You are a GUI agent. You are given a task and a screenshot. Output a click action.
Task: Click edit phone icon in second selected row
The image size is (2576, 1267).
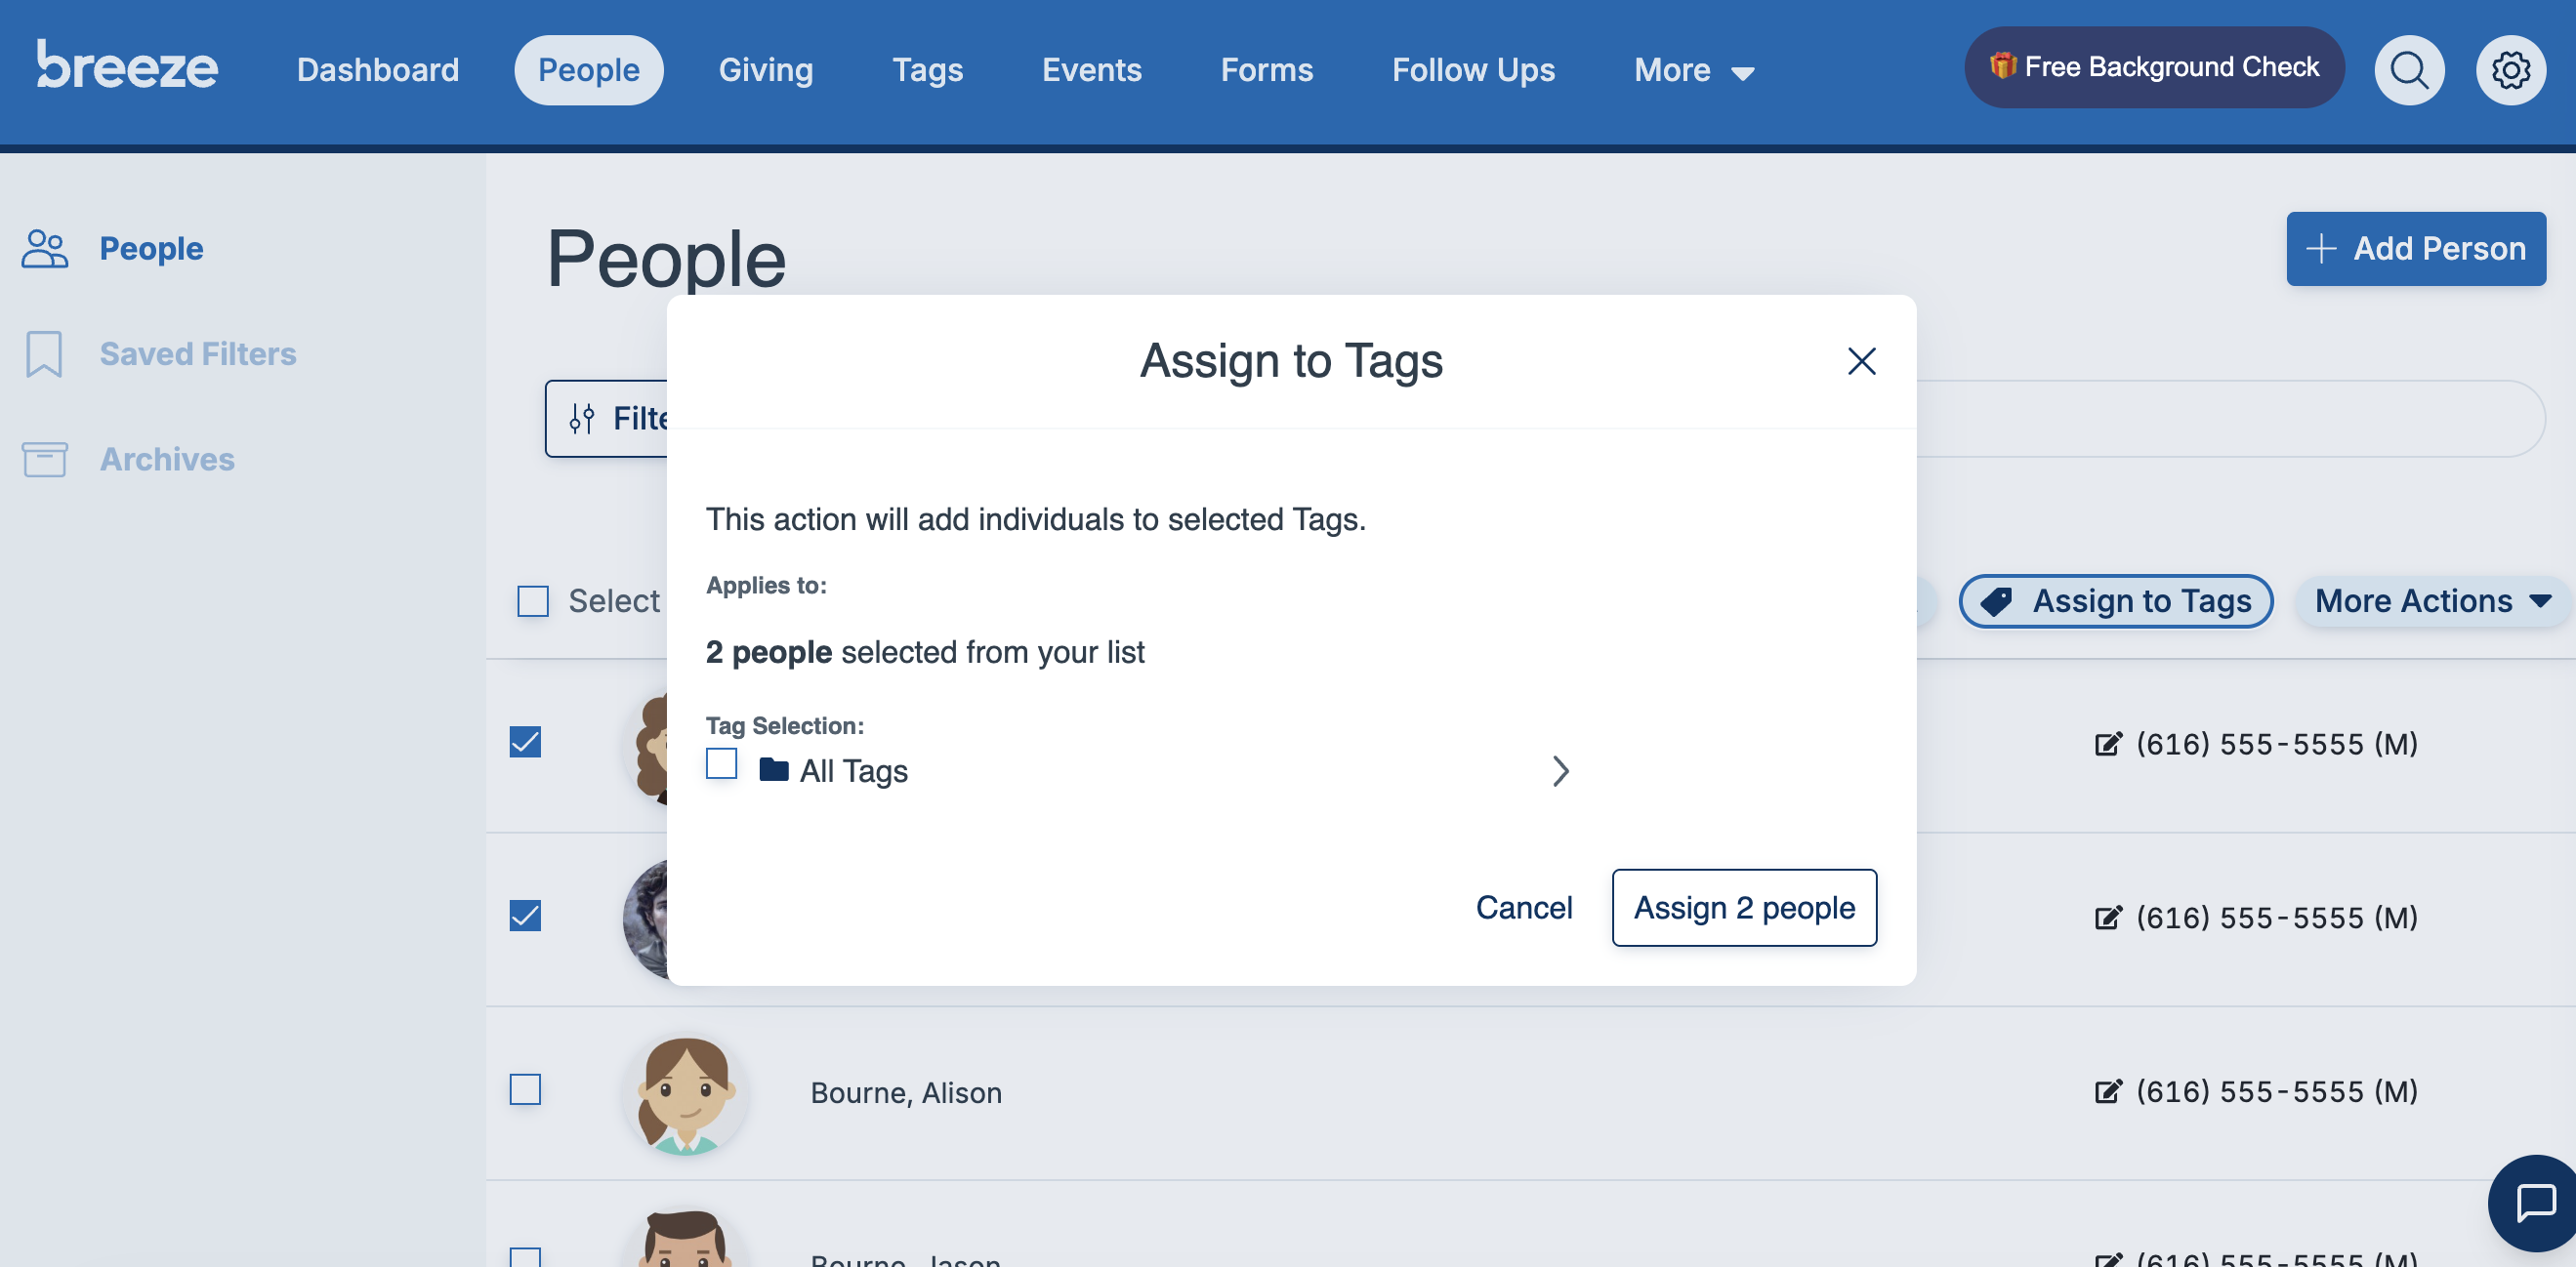coord(2108,917)
